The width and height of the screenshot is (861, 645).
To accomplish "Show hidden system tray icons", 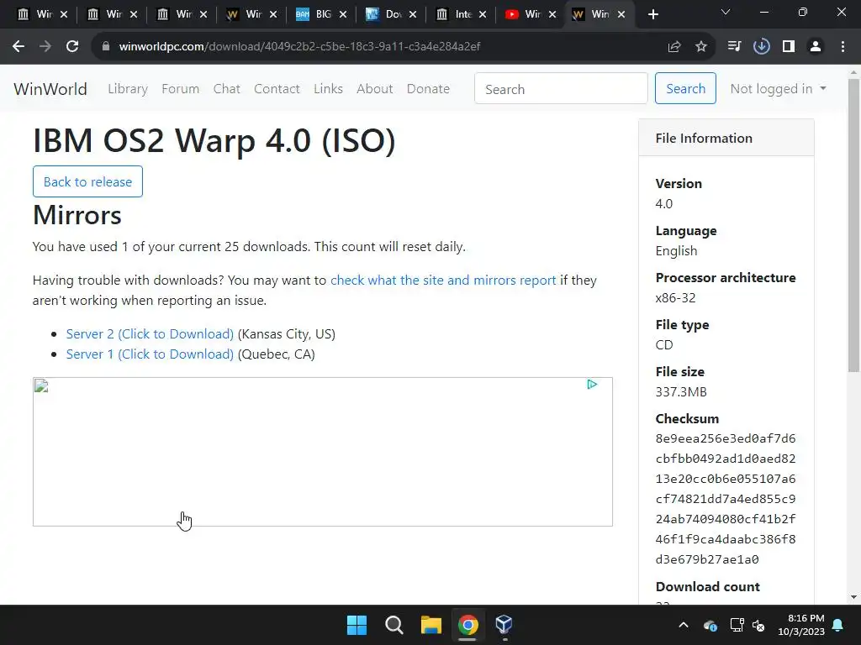I will [x=684, y=625].
